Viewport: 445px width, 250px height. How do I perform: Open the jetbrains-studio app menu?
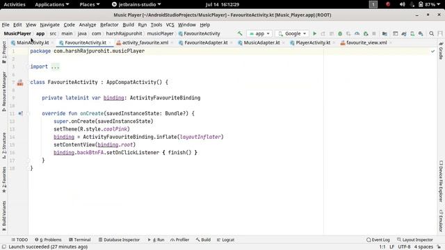[136, 4]
